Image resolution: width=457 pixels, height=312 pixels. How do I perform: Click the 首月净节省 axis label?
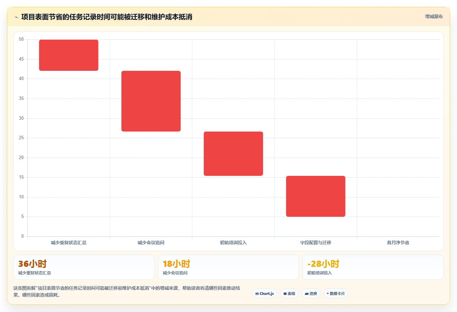point(398,243)
